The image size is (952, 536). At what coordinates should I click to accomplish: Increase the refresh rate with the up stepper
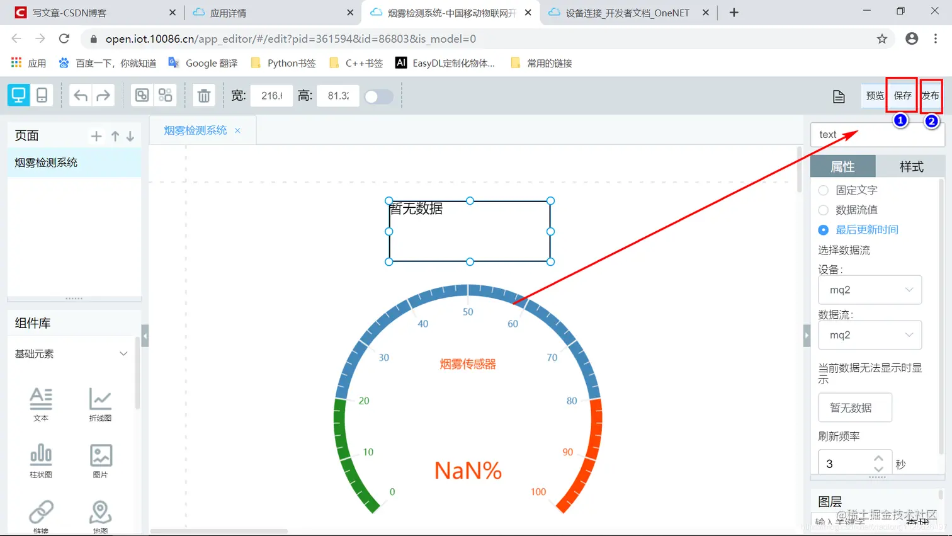click(878, 459)
